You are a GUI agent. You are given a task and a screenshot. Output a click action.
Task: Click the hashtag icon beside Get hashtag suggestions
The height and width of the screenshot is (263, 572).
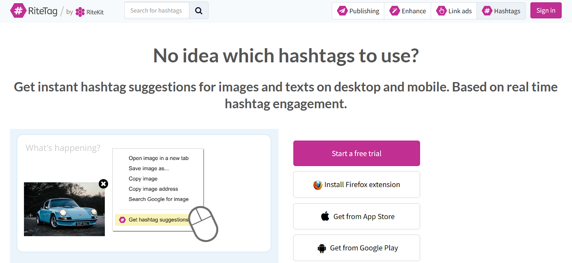122,220
